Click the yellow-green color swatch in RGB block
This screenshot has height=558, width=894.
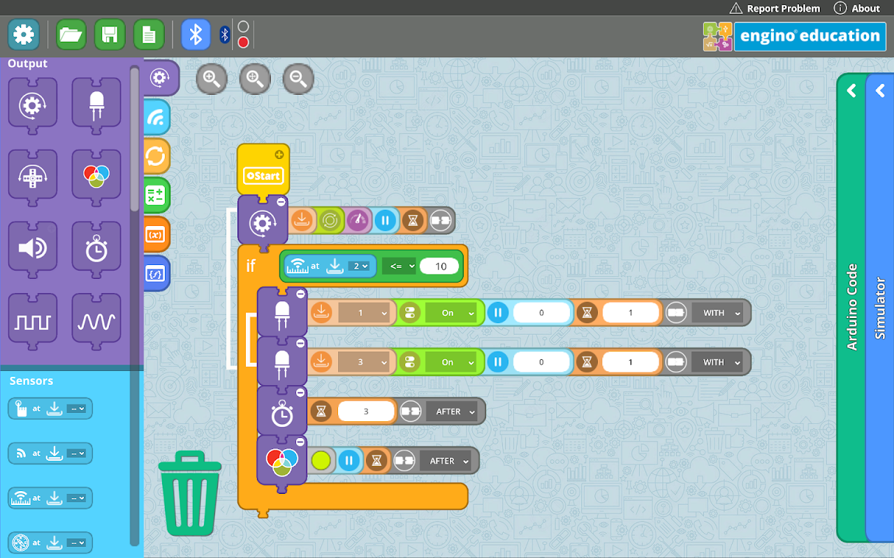(321, 460)
